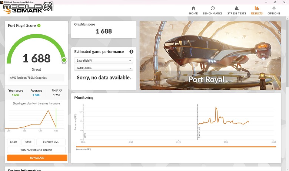Click the Monitoring heading
The height and width of the screenshot is (171, 289).
84,98
